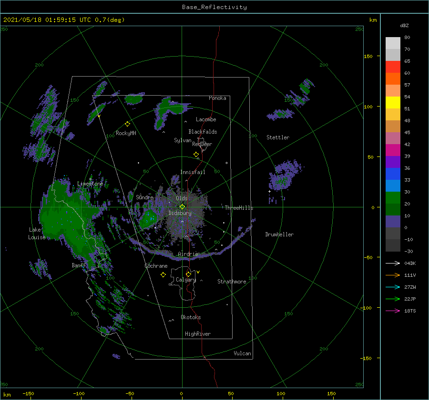Click the 18TS legend label
The height and width of the screenshot is (400, 429).
pos(410,311)
